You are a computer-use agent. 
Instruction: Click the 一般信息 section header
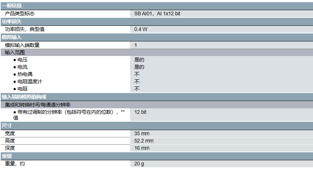(12, 5)
